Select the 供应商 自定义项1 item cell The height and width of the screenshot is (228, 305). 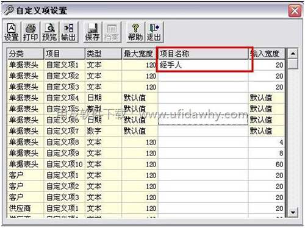point(65,208)
